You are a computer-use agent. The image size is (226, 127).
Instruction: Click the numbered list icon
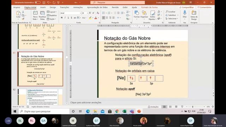(109, 13)
